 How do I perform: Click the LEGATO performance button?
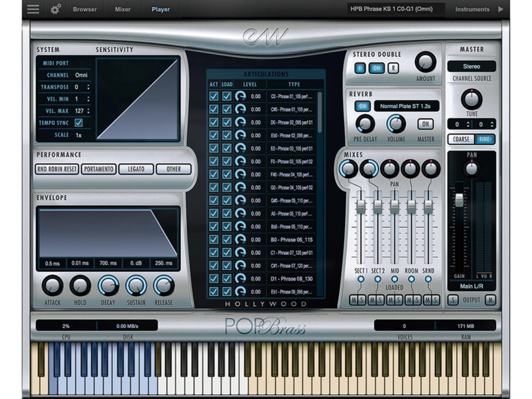point(136,169)
